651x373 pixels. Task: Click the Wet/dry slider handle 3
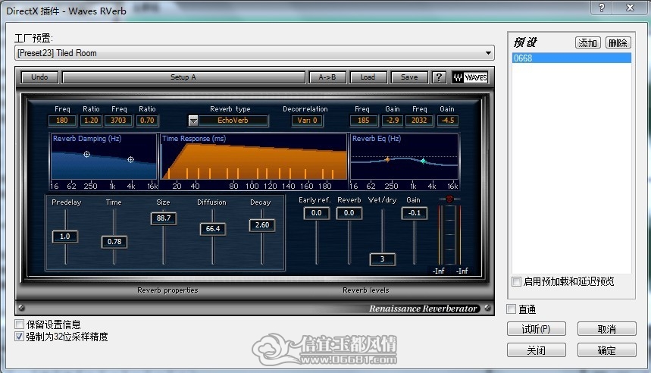click(x=383, y=259)
